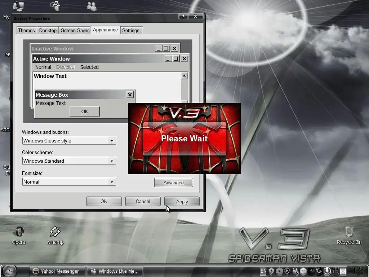Click the 'Message Text' preview label
This screenshot has width=369, height=277.
(51, 103)
